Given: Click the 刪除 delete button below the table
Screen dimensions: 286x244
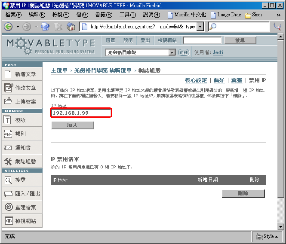Looking at the screenshot, I should click(x=243, y=193).
